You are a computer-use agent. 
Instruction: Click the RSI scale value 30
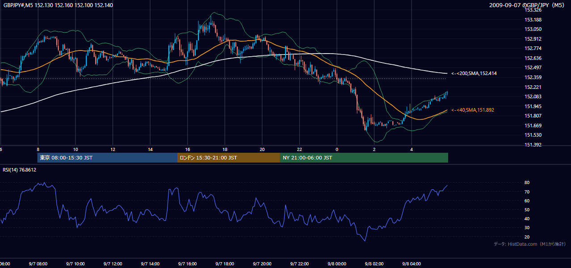[x=527, y=228]
